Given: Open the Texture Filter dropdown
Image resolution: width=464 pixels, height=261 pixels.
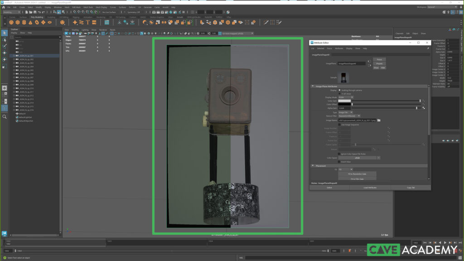Looking at the screenshot, I should click(x=349, y=116).
